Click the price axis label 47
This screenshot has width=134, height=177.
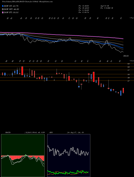[x=128, y=81]
